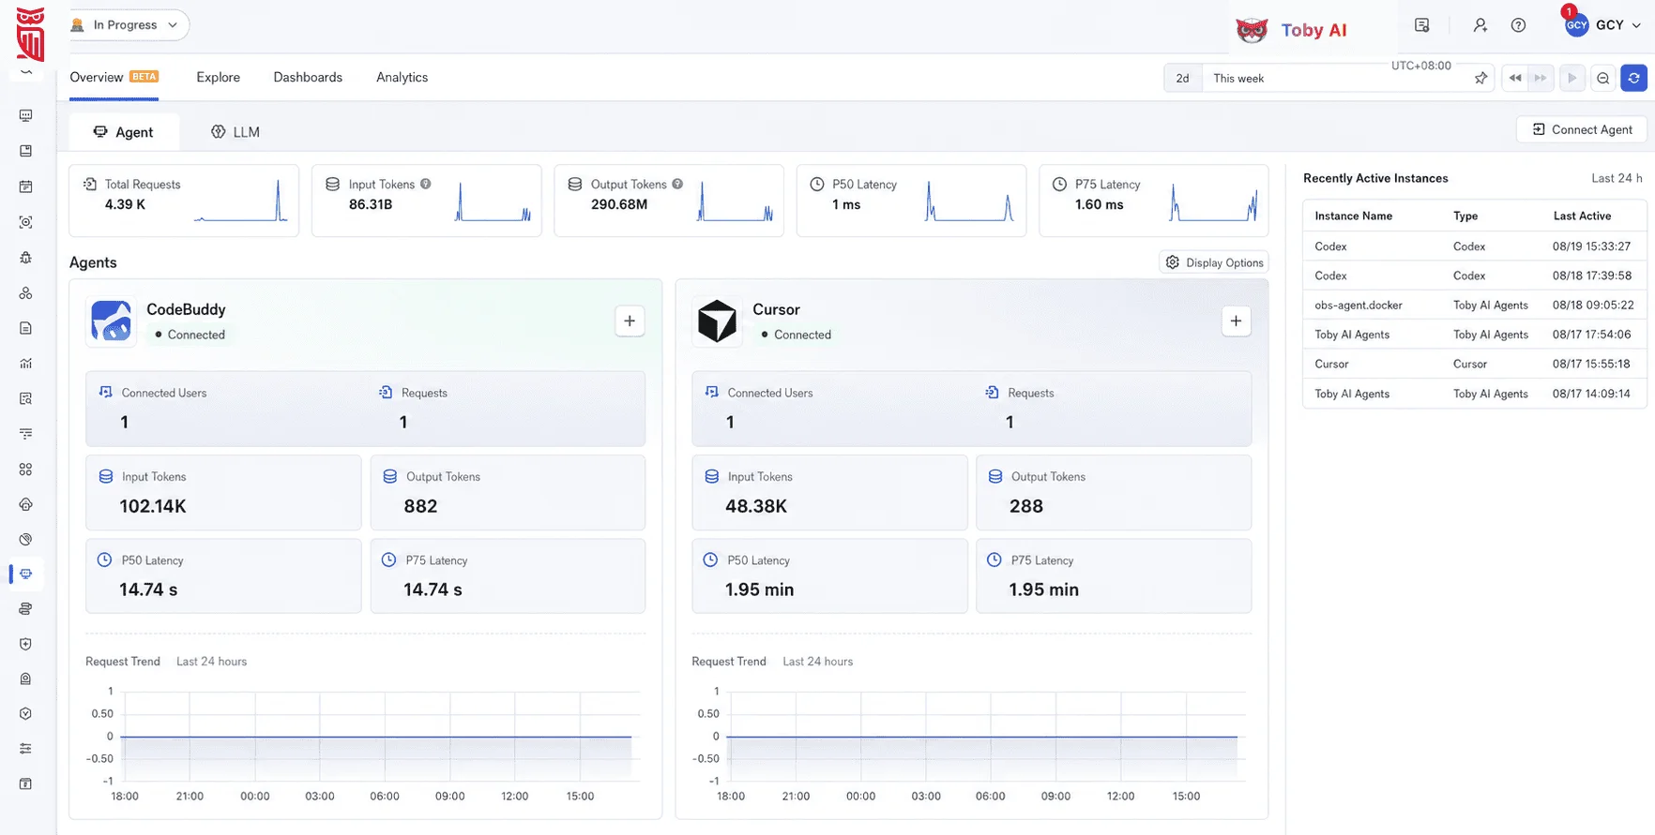
Task: Expand the GCY account menu
Action: tap(1602, 25)
